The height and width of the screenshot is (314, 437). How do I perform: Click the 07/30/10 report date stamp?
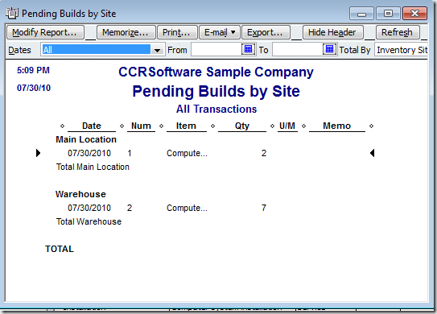34,88
